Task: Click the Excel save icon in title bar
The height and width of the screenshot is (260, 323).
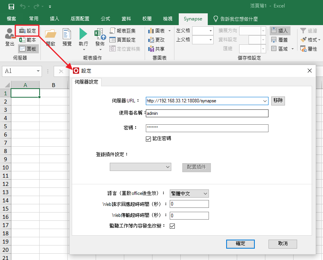Action: pos(11,6)
